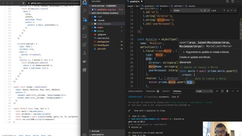Click line number 24 in the editor gutter
This screenshot has width=242, height=136.
(132, 59)
